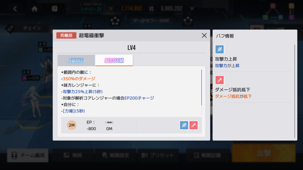Open チーム編成 team formation button

coord(28,155)
